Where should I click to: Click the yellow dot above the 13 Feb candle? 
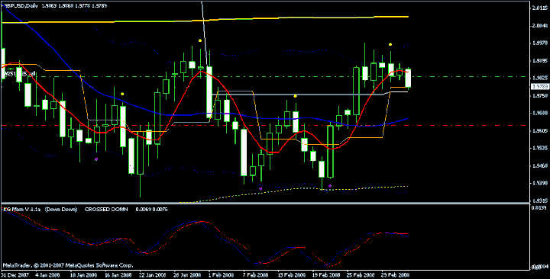(296, 96)
